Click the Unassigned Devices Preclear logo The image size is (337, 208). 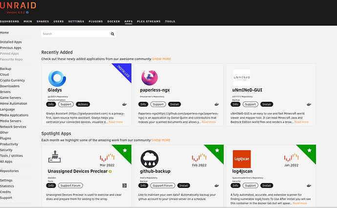tap(54, 156)
